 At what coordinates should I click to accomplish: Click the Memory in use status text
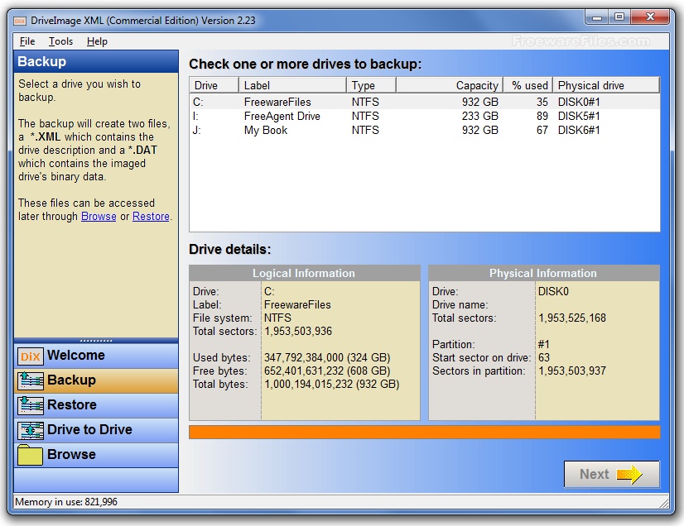(x=66, y=501)
